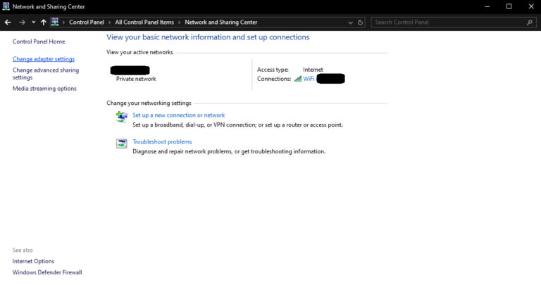Screen dimensions: 541x285
Task: Click the Network and Sharing Center title icon
Action: point(6,6)
